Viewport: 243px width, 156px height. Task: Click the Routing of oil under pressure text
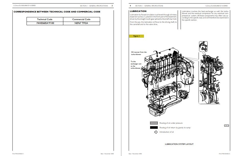pyautogui.click(x=171, y=123)
